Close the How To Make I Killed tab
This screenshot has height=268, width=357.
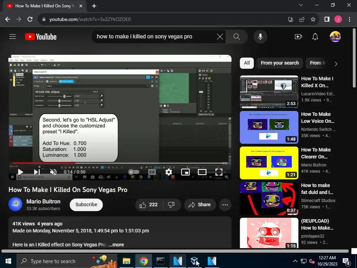81,6
